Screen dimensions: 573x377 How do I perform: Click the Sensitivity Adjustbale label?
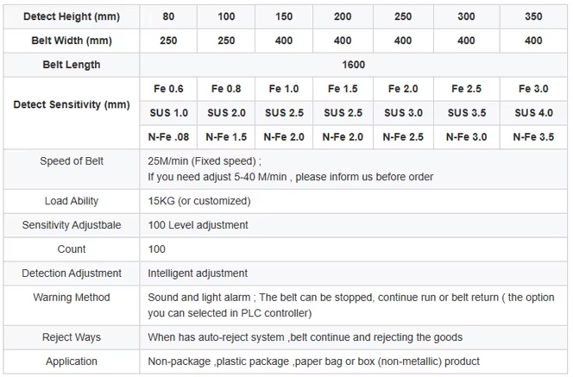(x=72, y=225)
